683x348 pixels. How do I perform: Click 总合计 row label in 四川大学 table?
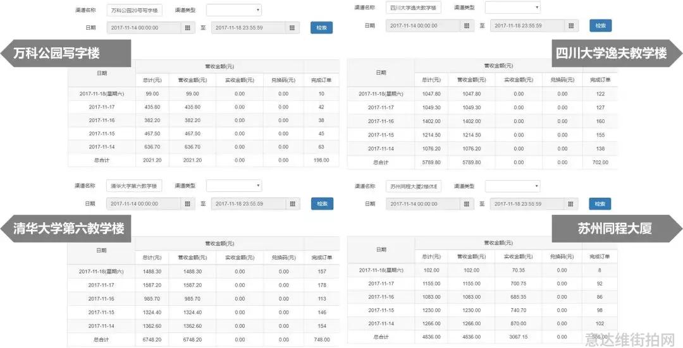(x=381, y=162)
